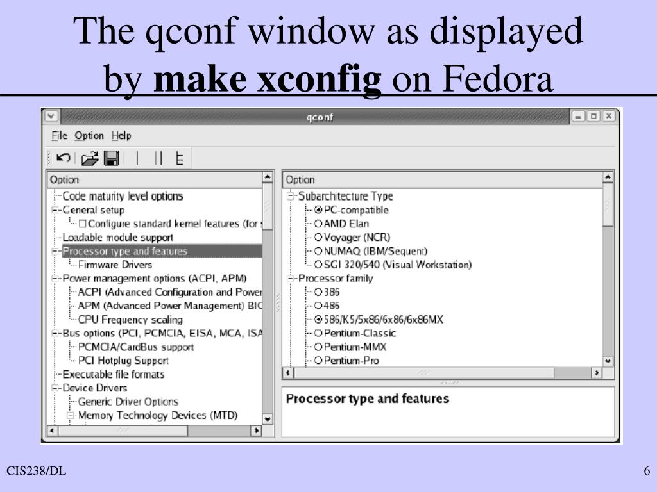The width and height of the screenshot is (657, 492).
Task: Collapse the Device Drivers tree node
Action: pos(55,388)
